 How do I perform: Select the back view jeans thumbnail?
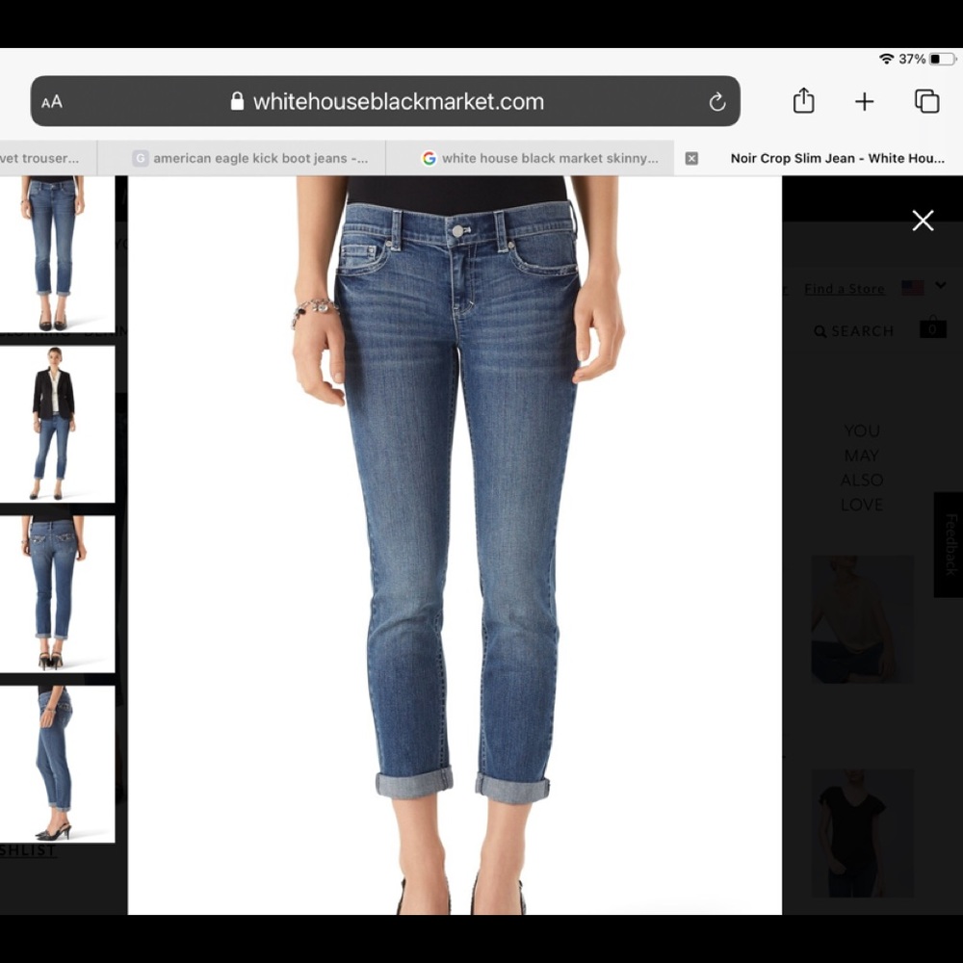[x=57, y=594]
